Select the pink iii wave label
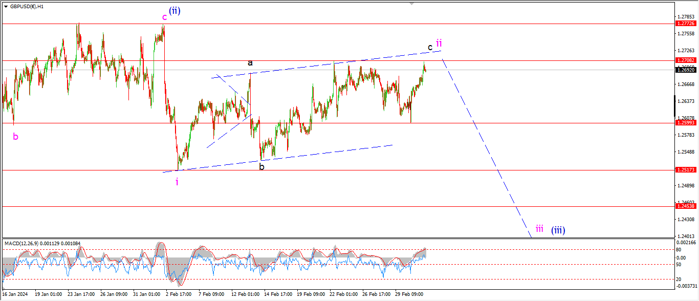 539,228
